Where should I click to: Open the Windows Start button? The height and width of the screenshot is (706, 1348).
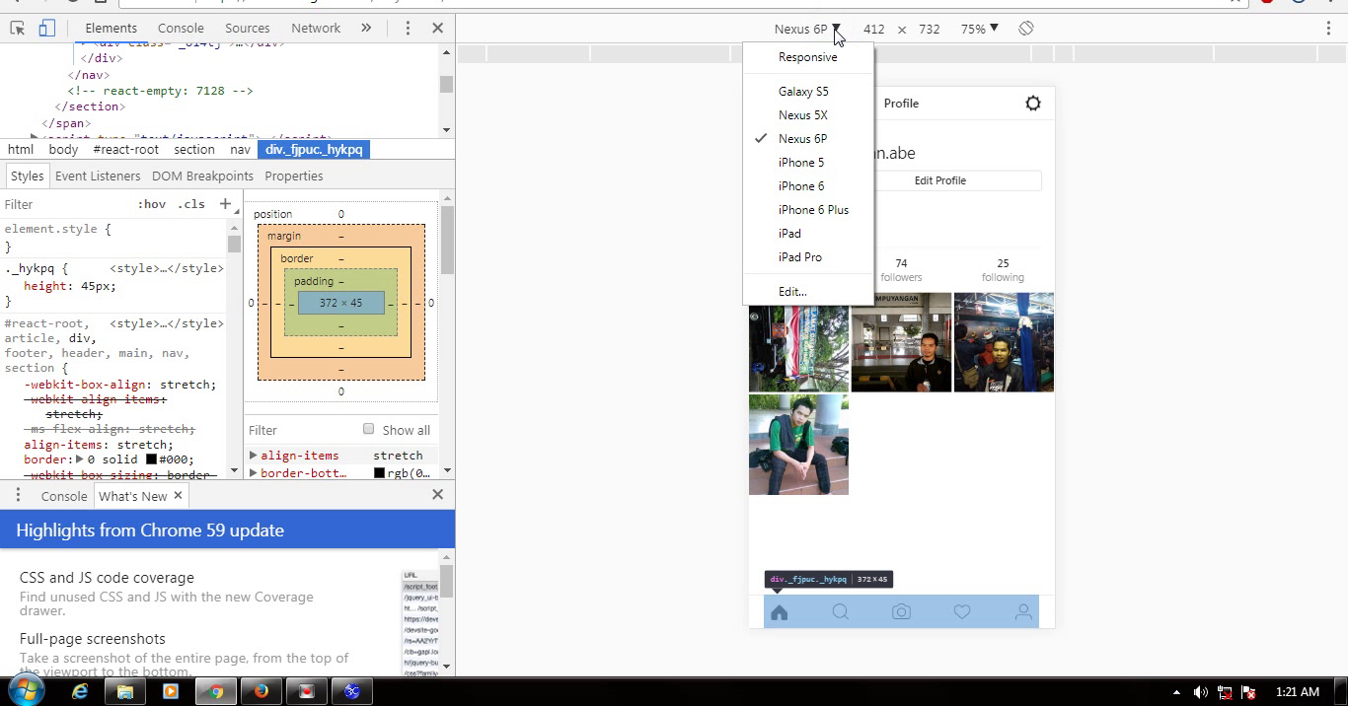(27, 691)
